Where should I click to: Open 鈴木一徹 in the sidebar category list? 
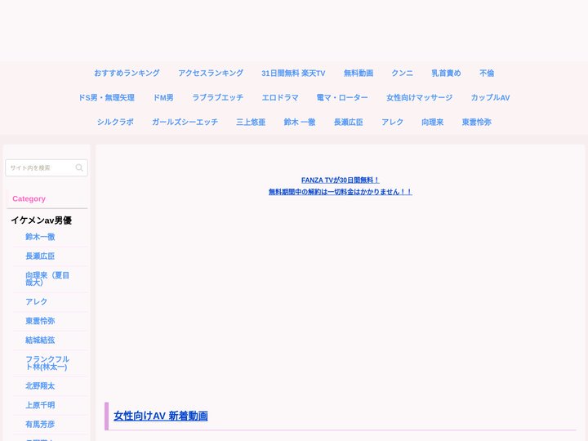40,237
